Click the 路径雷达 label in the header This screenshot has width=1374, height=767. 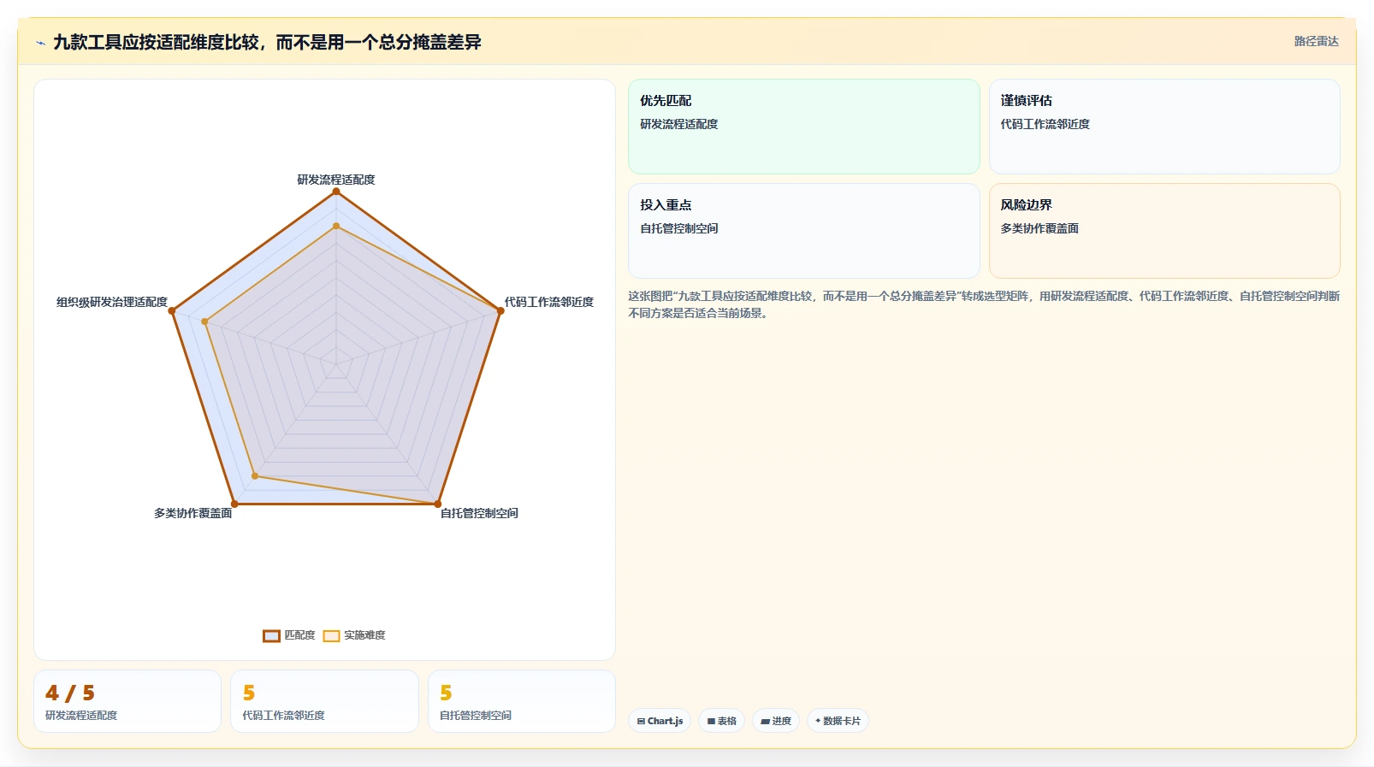coord(1316,41)
